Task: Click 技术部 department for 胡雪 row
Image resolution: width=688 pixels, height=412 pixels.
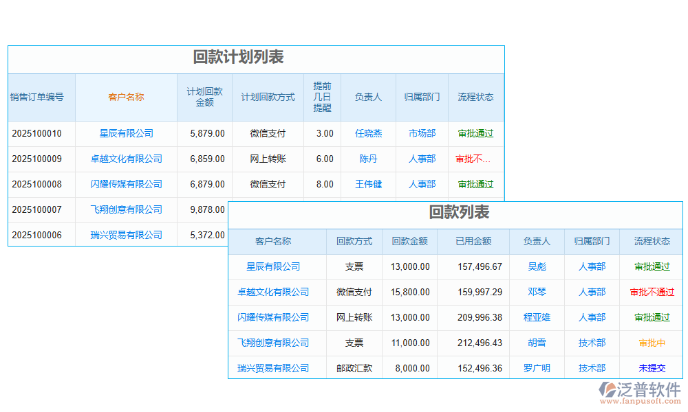Action: [x=592, y=343]
